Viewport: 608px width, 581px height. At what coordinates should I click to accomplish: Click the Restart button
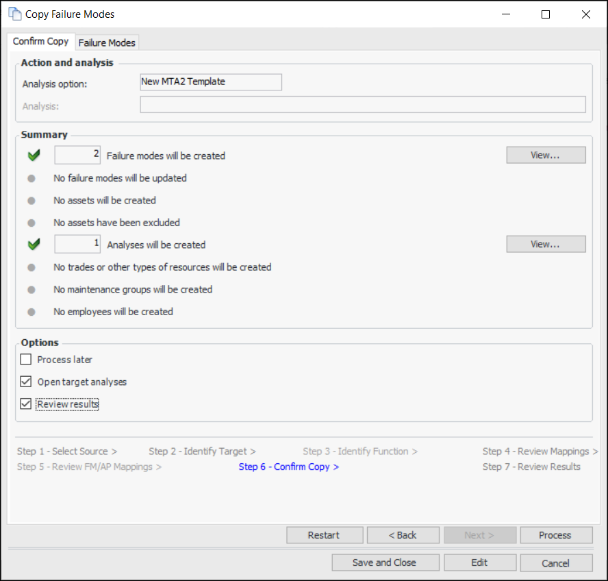324,535
